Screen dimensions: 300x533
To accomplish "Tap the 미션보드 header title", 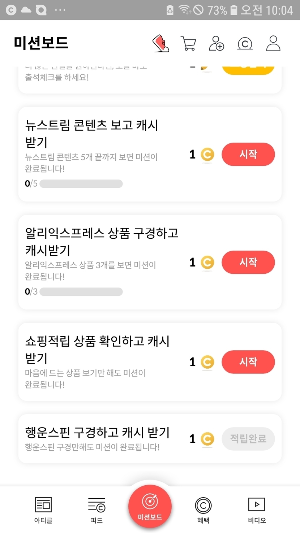I will (x=41, y=43).
